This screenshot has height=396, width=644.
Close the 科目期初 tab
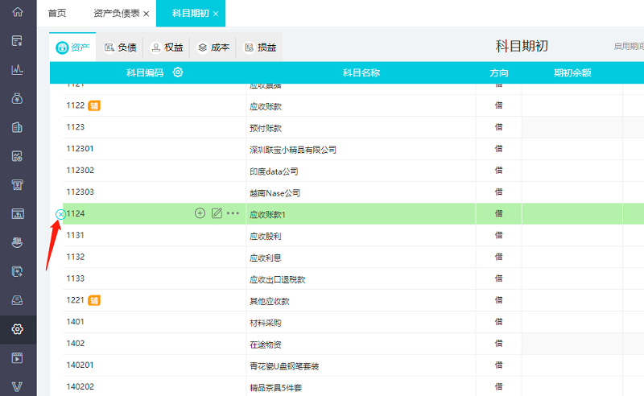216,14
